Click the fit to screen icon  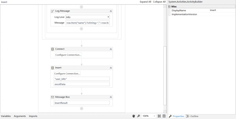[x=159, y=116]
